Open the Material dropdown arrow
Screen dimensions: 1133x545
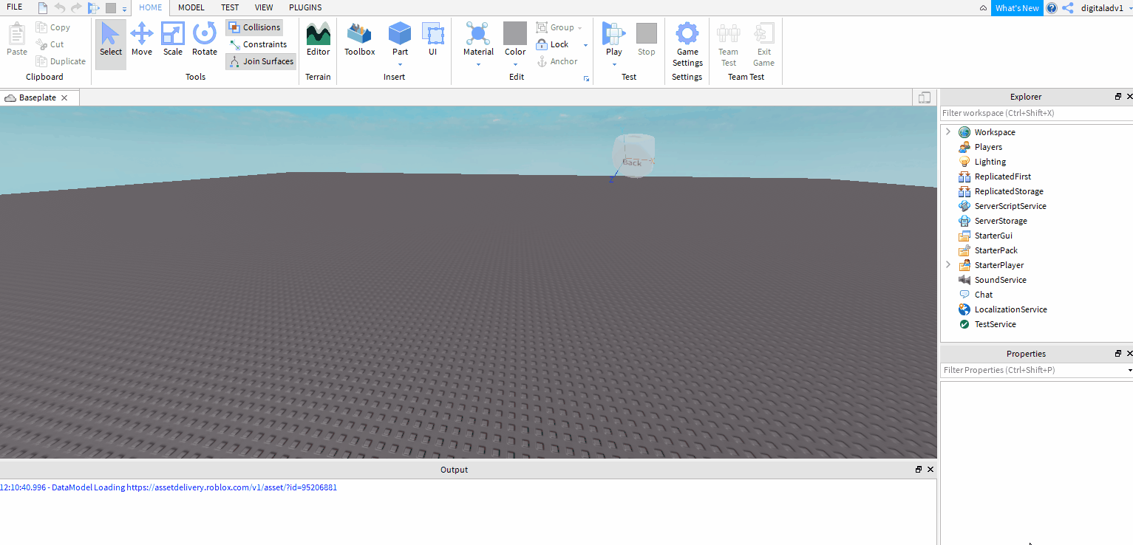click(x=478, y=64)
